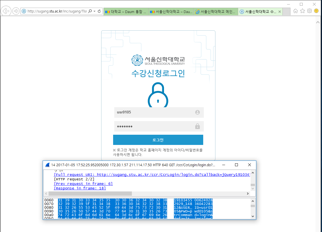Click the packet details pane scroll-down arrow
322x232 pixels.
click(253, 189)
